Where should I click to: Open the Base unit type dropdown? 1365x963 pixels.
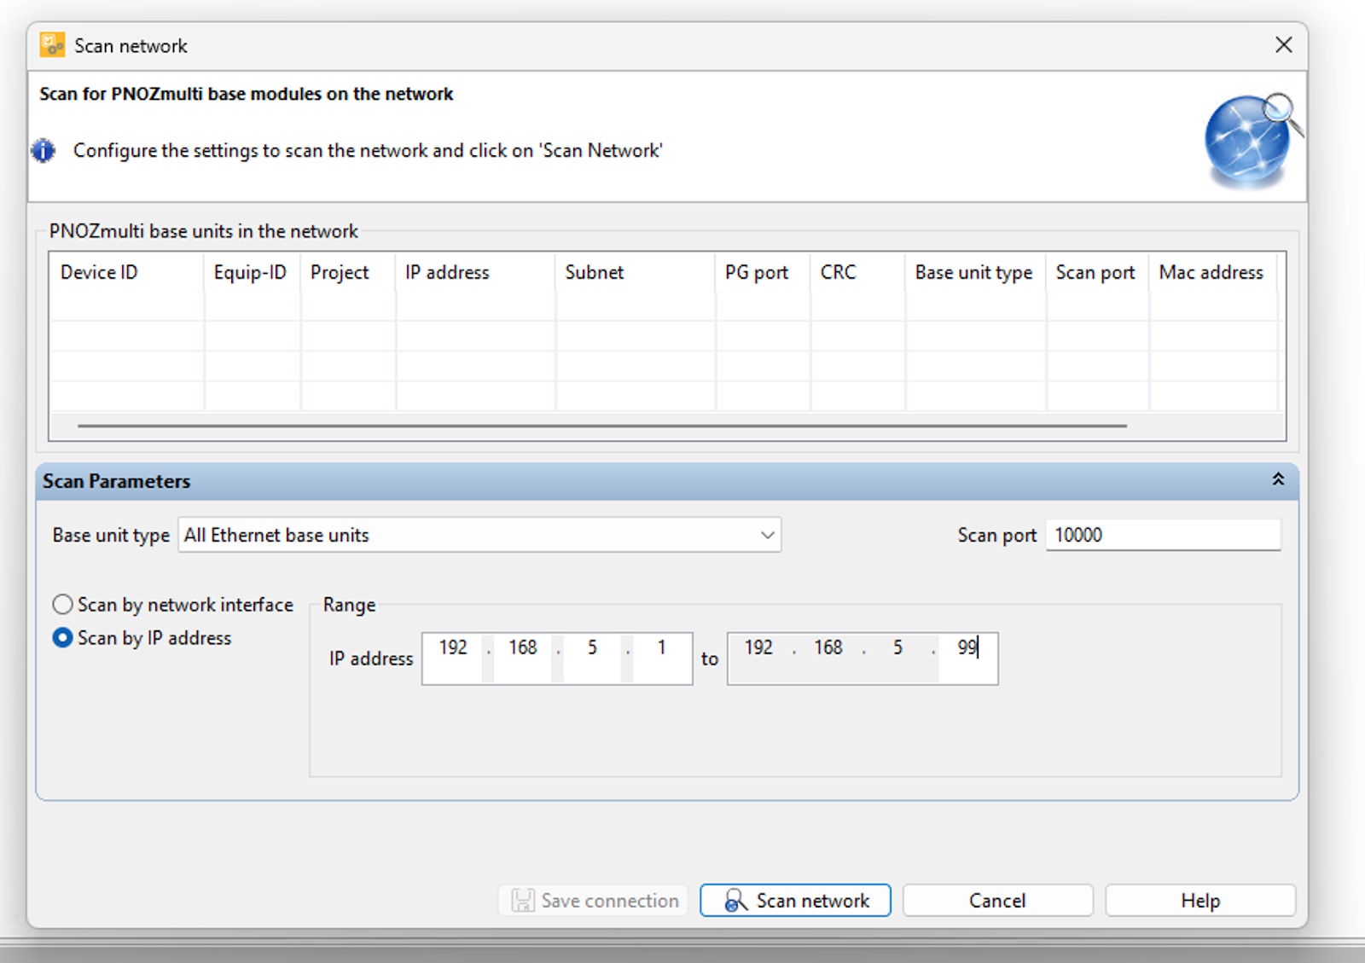(479, 535)
